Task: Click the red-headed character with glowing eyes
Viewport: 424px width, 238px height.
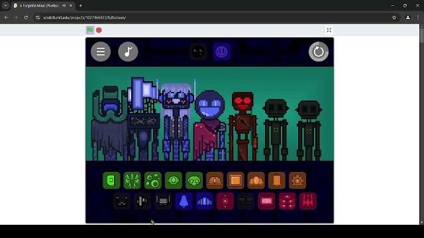Action: pos(243,126)
